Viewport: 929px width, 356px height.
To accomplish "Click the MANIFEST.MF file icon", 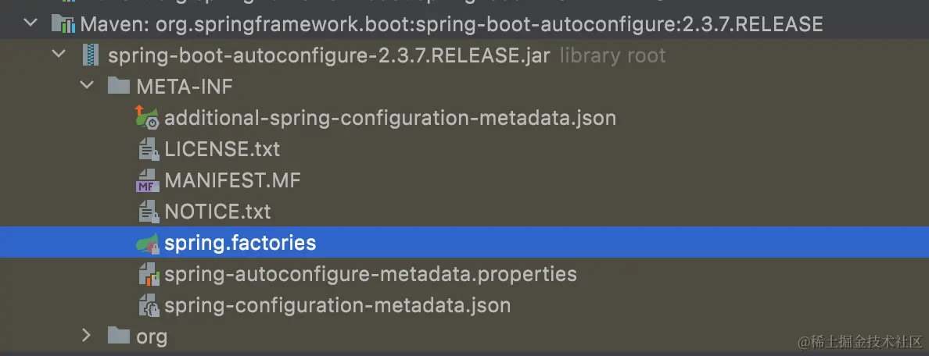I will click(148, 180).
